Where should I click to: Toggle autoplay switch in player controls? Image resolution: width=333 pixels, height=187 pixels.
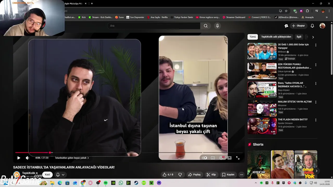tap(205, 158)
